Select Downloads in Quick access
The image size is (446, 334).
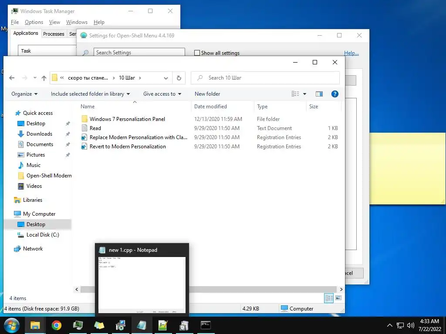pos(39,134)
